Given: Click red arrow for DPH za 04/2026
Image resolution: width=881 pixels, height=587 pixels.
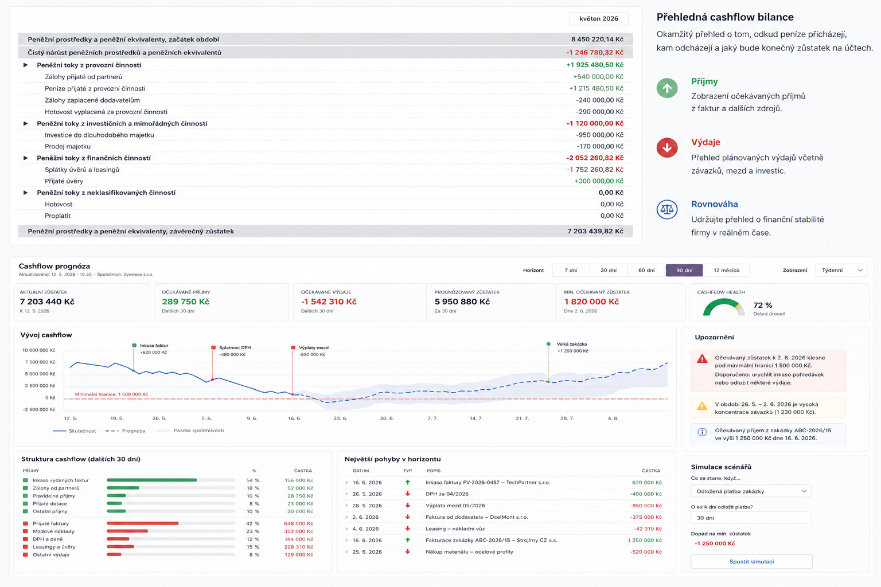Looking at the screenshot, I should pos(408,494).
